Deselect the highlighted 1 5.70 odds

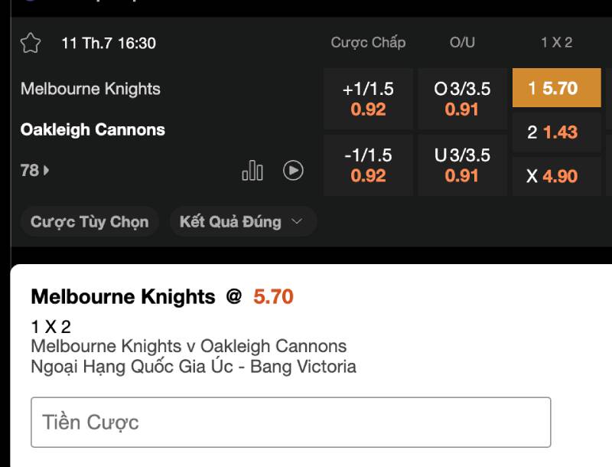click(557, 88)
